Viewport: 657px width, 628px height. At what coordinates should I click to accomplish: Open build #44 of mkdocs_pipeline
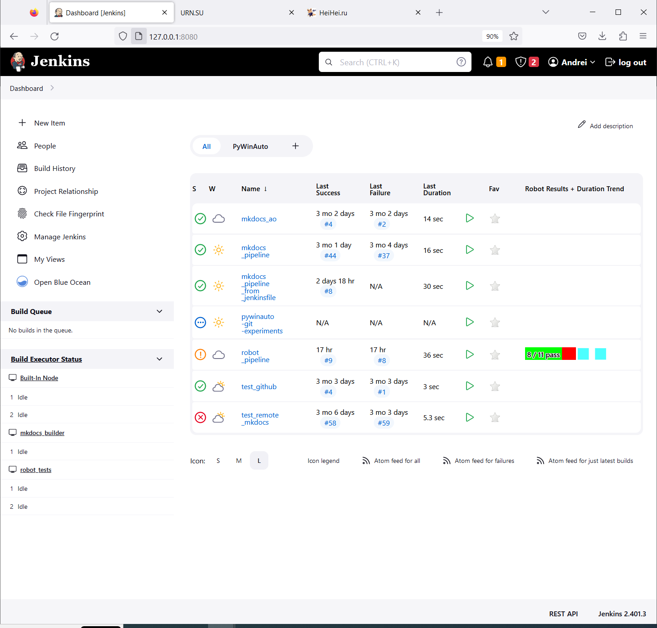[330, 256]
